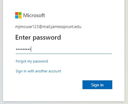Screen dimensions: 128x104
Task: Click the blue Sign in button
Action: pos(97,85)
